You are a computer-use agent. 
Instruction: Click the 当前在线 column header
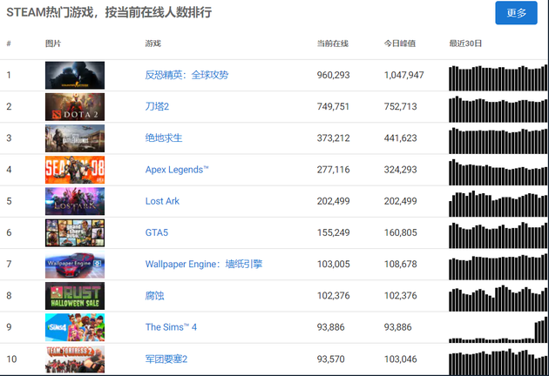[x=333, y=44]
